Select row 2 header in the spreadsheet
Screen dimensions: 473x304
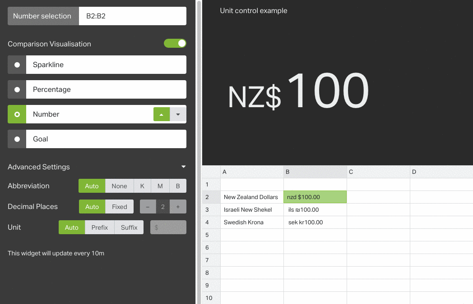click(x=211, y=197)
